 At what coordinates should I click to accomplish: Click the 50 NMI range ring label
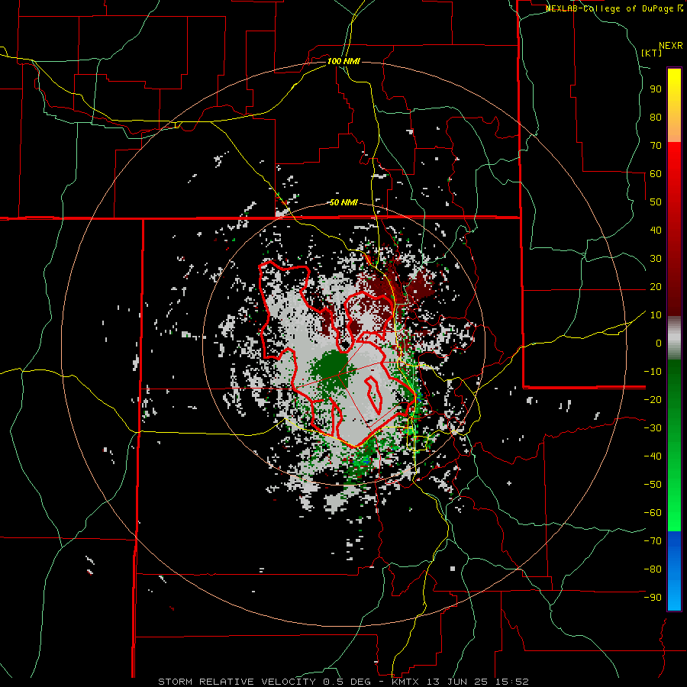click(x=343, y=202)
